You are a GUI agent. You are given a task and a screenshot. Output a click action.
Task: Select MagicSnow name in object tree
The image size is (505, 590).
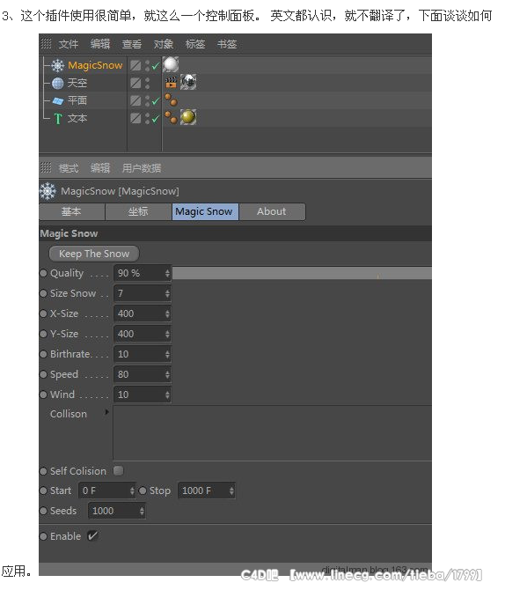point(95,65)
